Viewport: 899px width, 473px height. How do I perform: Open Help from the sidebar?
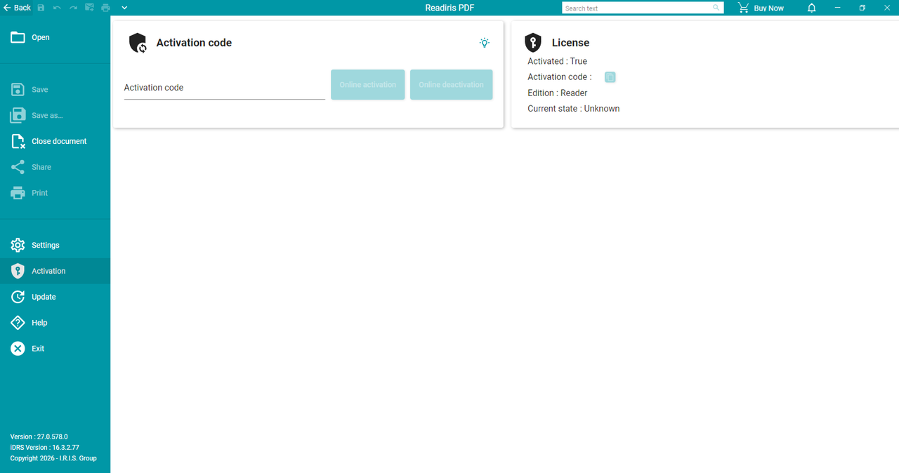pos(55,323)
